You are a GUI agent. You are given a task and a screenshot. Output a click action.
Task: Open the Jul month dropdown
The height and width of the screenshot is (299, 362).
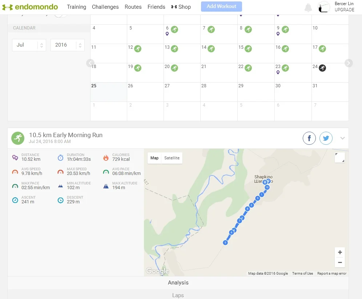[x=29, y=45]
